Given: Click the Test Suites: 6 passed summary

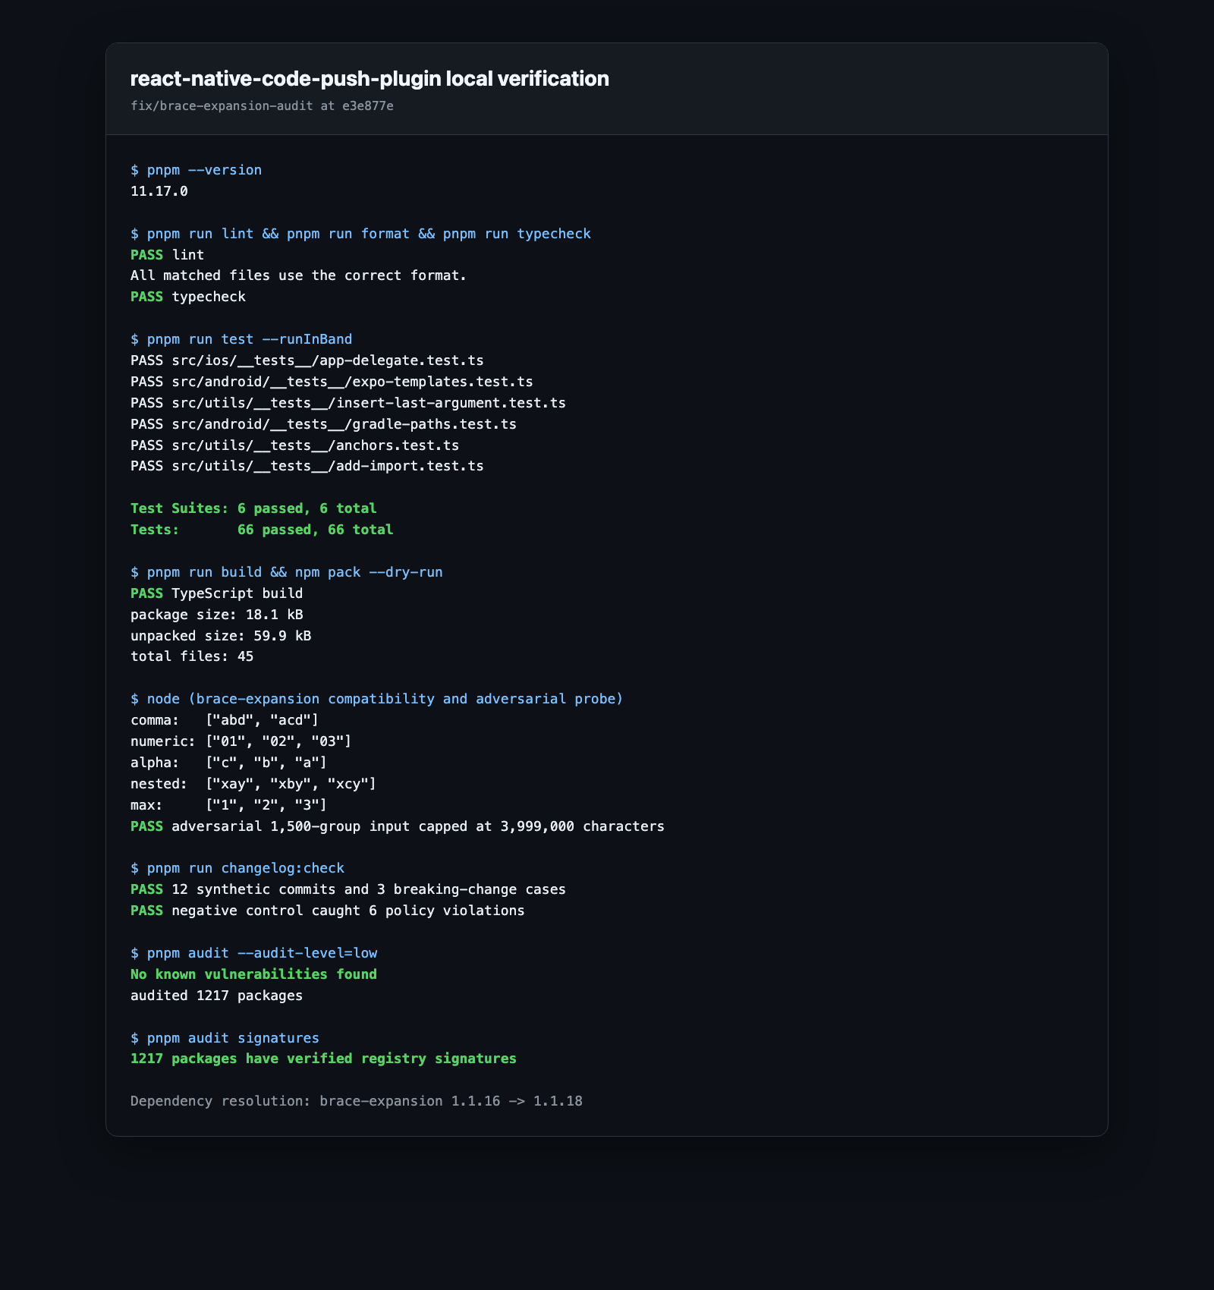Looking at the screenshot, I should (x=253, y=508).
